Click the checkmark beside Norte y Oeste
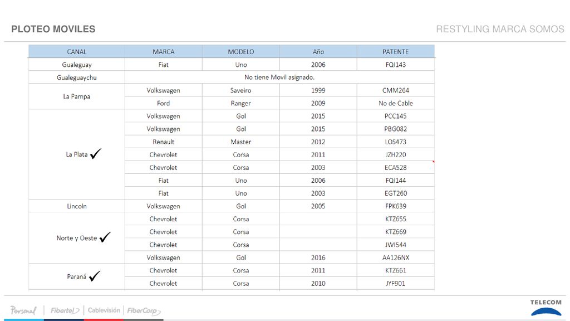570x321 pixels. 105,237
